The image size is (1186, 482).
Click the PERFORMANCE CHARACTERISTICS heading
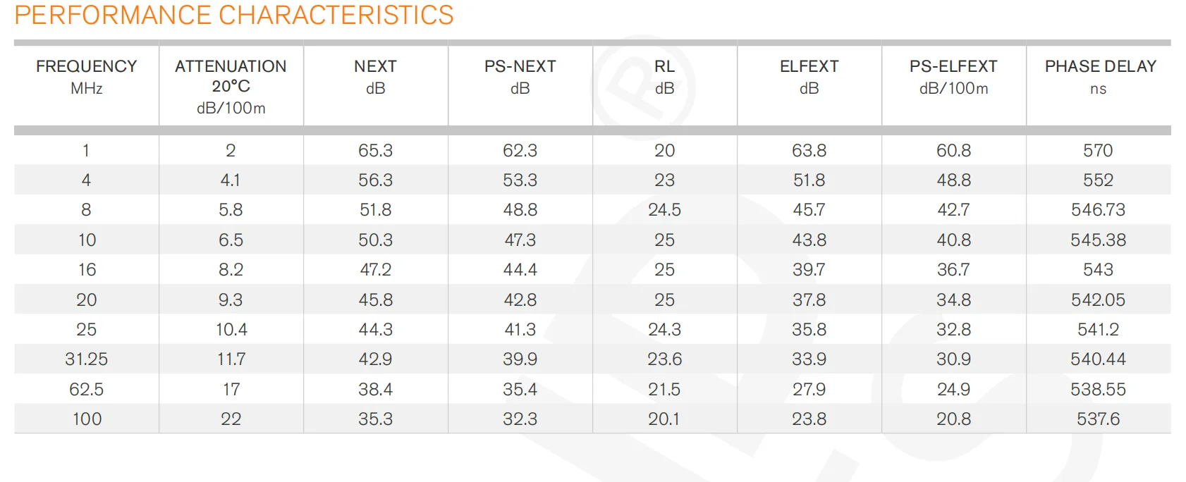234,16
